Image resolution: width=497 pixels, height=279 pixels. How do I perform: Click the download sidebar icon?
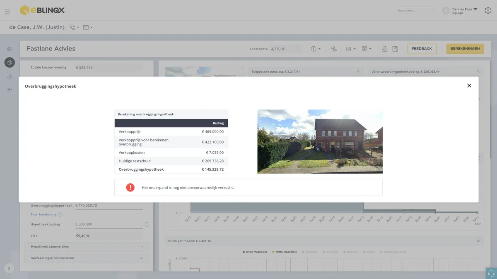(x=10, y=76)
